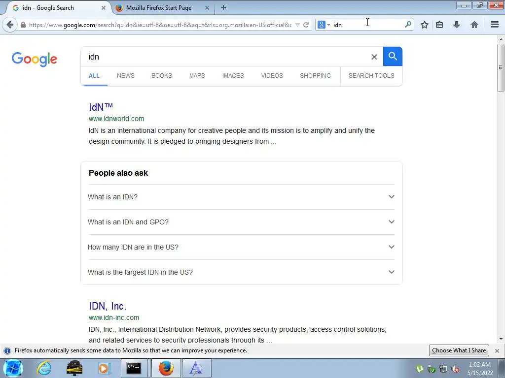505x378 pixels.
Task: Go to the Firefox home page icon
Action: point(474,25)
